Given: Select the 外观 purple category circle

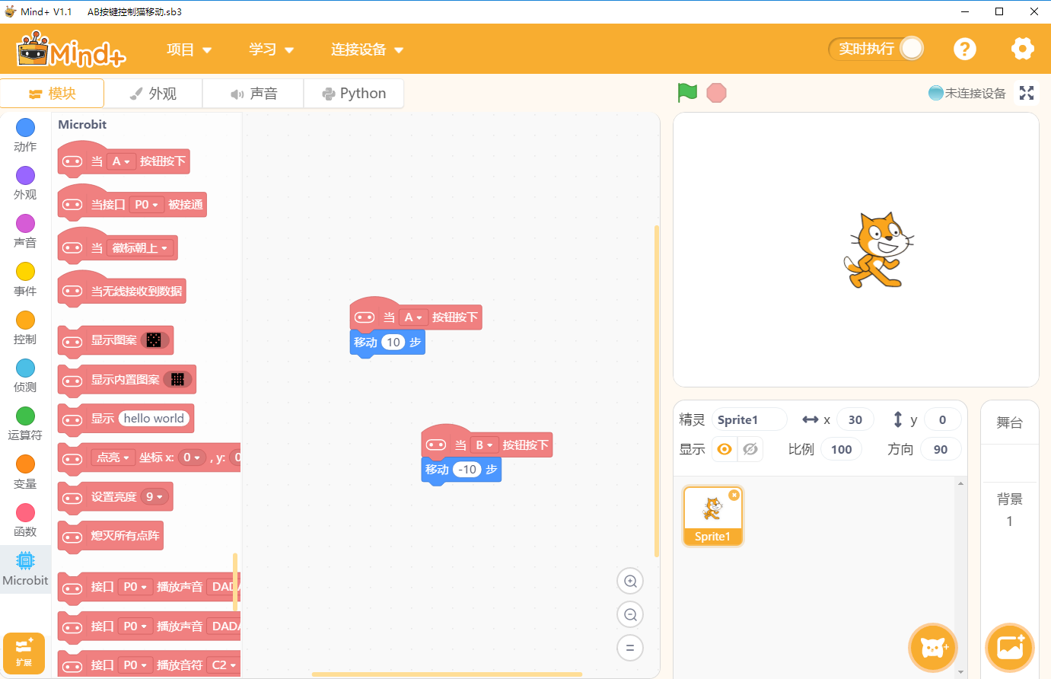Looking at the screenshot, I should pos(25,175).
